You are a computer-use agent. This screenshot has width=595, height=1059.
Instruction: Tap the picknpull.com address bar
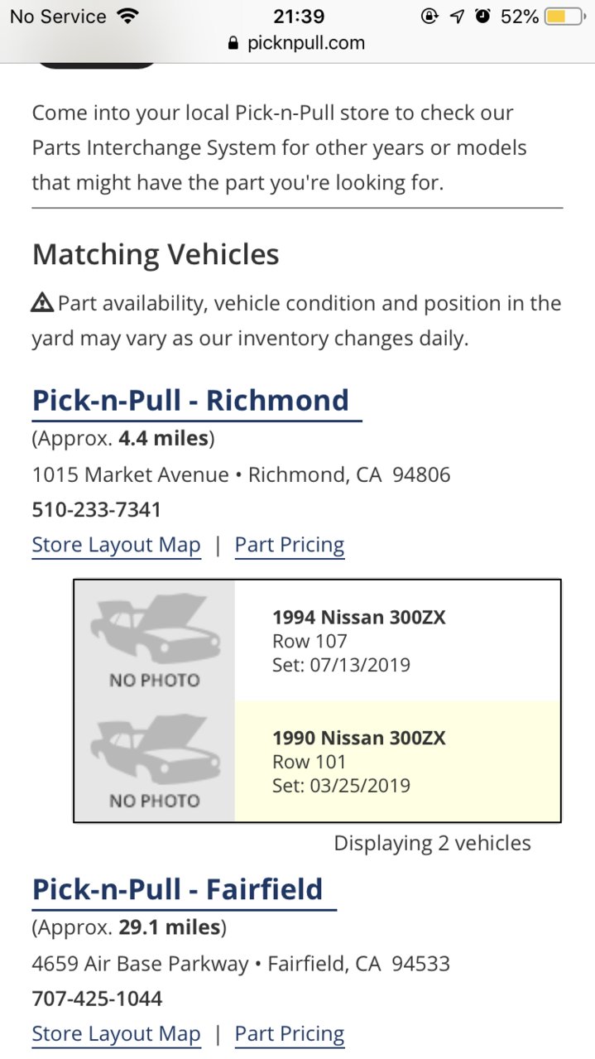click(297, 44)
